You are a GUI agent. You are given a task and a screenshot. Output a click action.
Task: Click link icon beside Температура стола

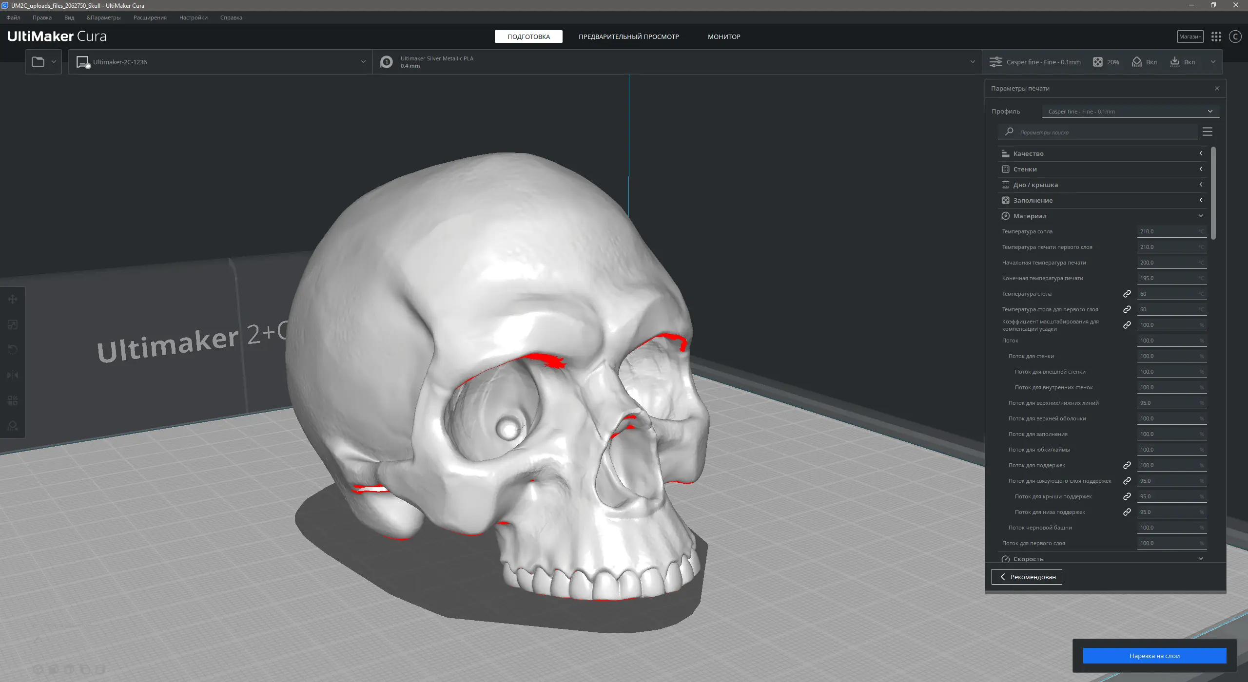pos(1127,294)
